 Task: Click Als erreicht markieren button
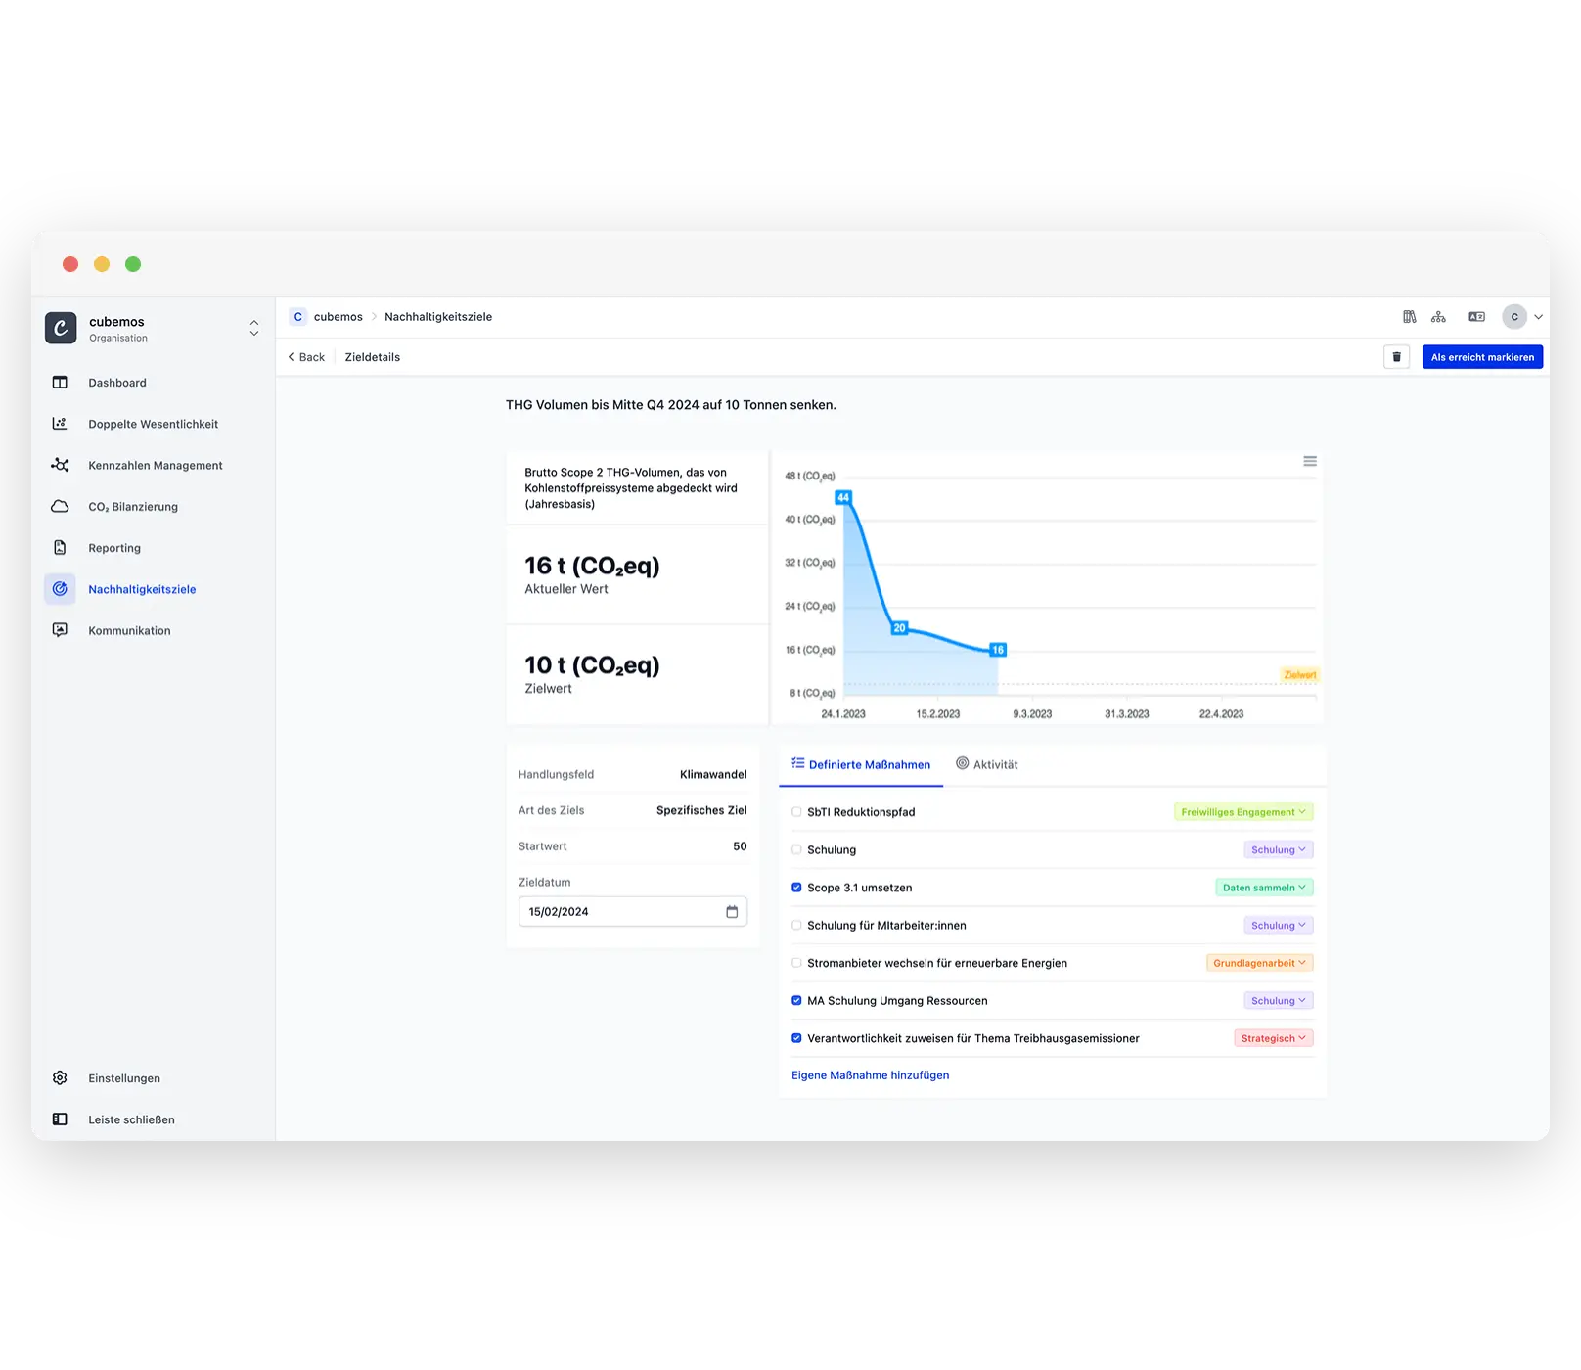coord(1482,357)
